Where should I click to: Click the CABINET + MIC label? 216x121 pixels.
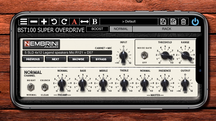pos(103,48)
